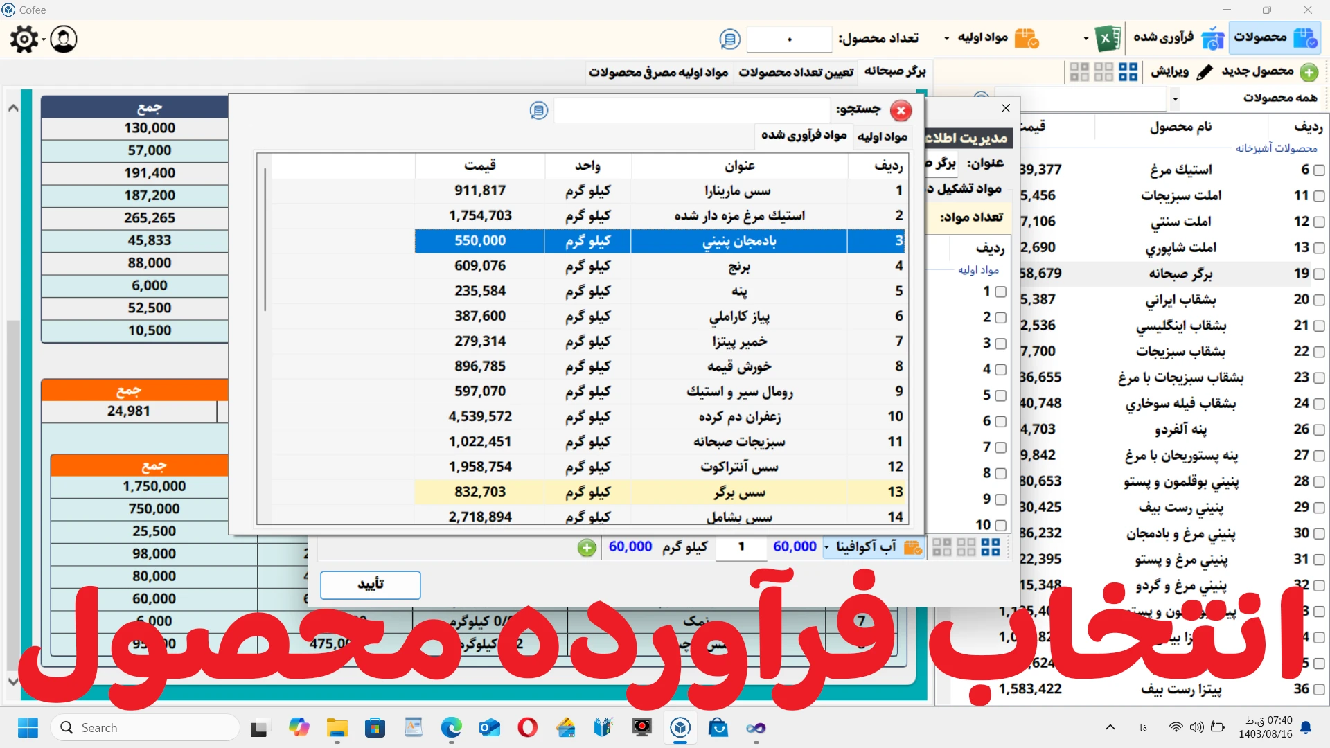This screenshot has width=1330, height=748.
Task: Click the محصولات toolbar icon
Action: 1306,38
